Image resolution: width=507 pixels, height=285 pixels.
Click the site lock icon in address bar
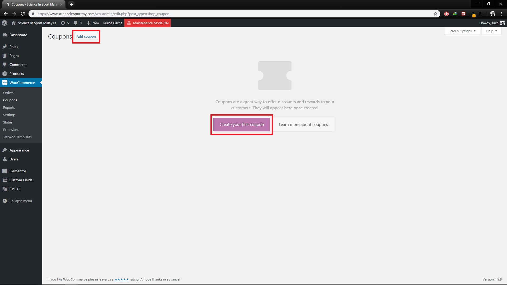click(x=33, y=14)
